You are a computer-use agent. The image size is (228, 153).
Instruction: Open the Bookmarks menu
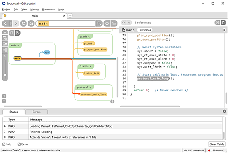pyautogui.click(x=49, y=9)
